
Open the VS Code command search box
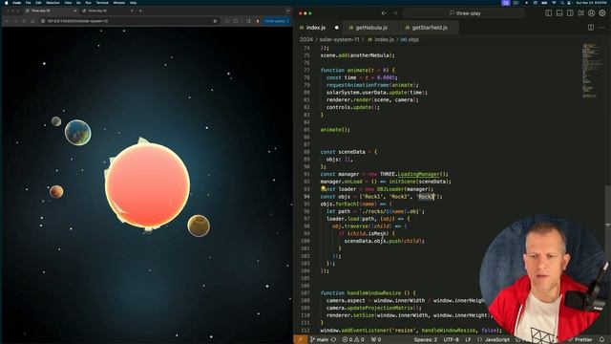464,13
